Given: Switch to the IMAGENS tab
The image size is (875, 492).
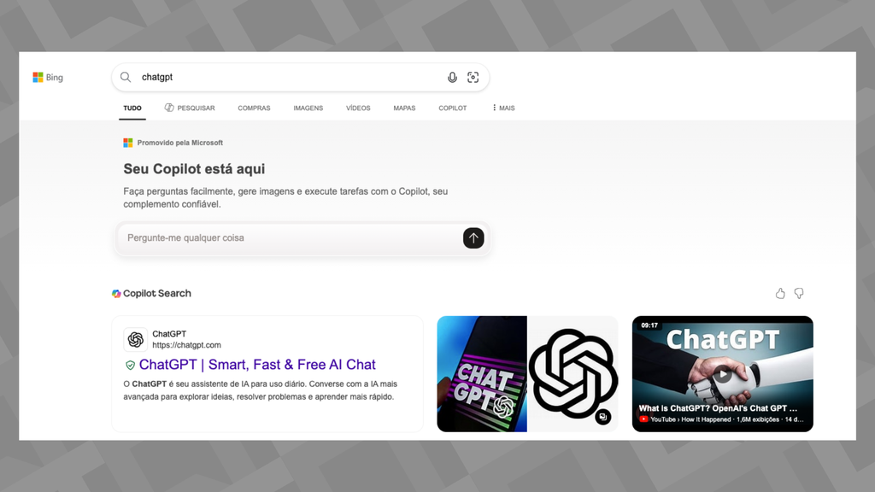Looking at the screenshot, I should (308, 108).
